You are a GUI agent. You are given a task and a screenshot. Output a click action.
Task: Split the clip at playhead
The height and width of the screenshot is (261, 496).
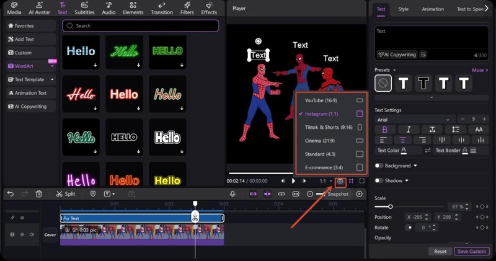tap(66, 194)
